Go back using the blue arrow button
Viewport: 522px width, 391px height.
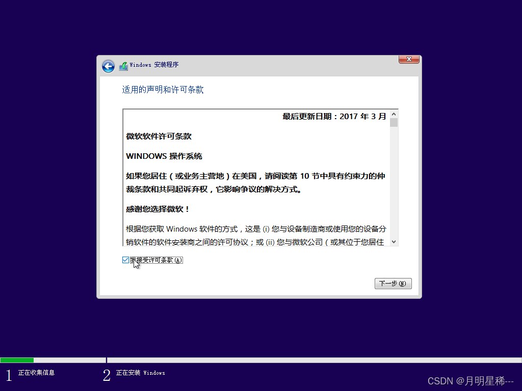pos(108,66)
